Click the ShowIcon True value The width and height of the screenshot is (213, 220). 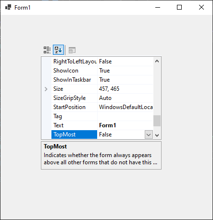(104, 71)
